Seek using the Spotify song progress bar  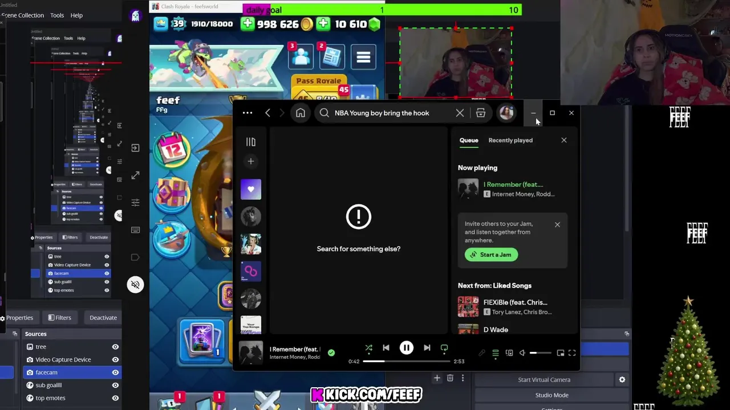coord(408,361)
